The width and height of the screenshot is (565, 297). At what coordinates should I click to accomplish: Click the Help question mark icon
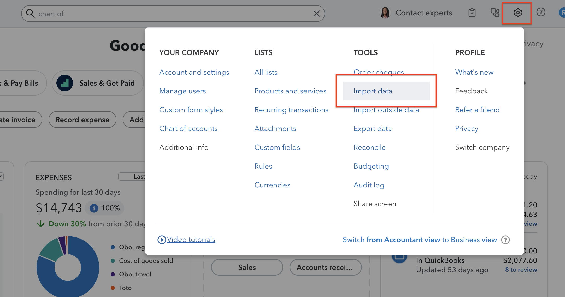[x=541, y=12]
